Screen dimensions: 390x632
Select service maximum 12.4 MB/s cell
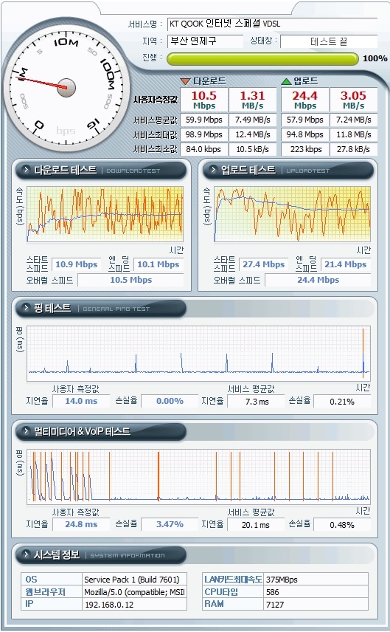pyautogui.click(x=253, y=134)
